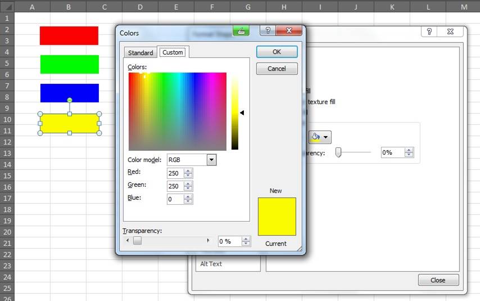Viewport: 480px width, 301px height.
Task: Click Format Shape transparency 0% field
Action: 393,152
